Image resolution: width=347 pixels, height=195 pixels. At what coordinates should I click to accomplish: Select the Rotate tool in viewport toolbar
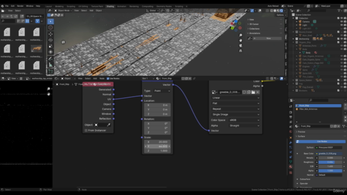[x=50, y=40]
